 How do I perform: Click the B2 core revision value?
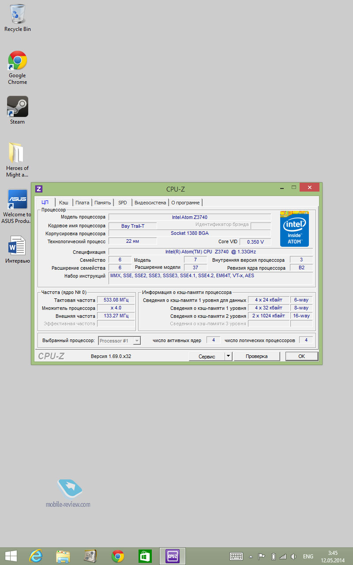point(301,267)
